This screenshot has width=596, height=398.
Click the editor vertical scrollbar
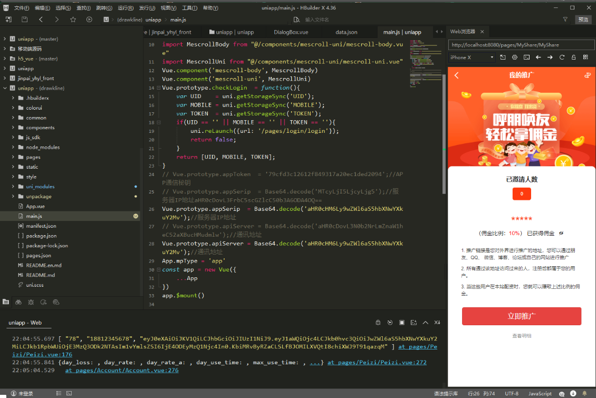point(444,134)
